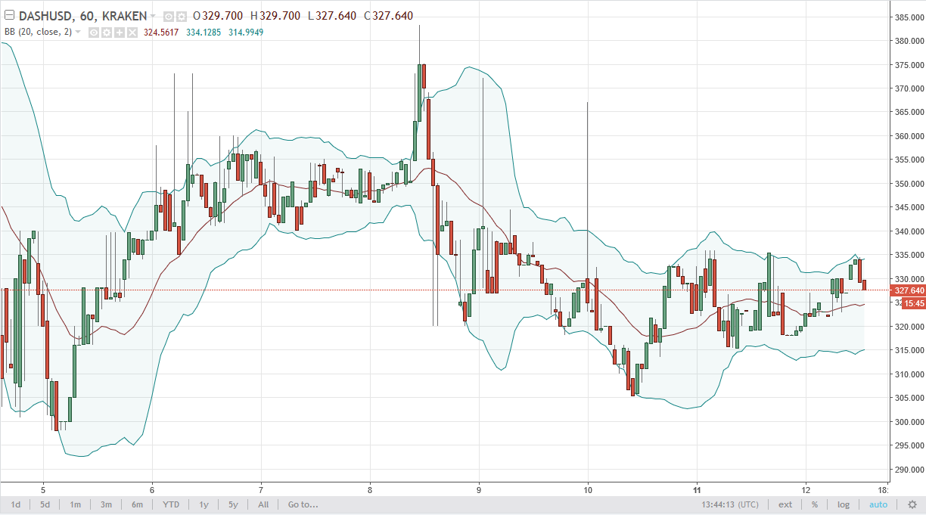Image resolution: width=926 pixels, height=515 pixels.
Task: Expand the BB (20, close, 2) dropdown arrow
Action: click(78, 32)
